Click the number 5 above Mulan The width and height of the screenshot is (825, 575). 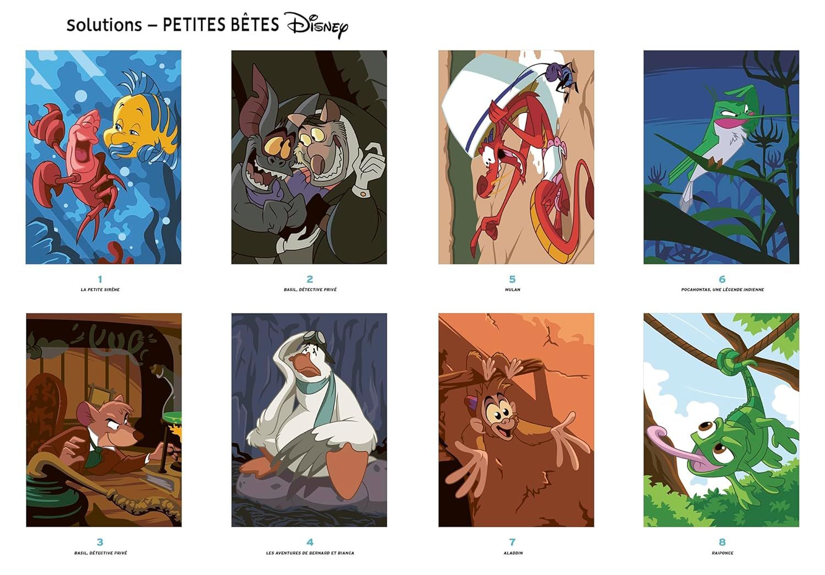(x=513, y=279)
